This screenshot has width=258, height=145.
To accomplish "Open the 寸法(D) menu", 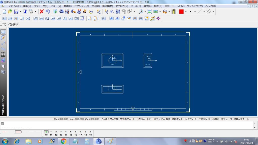I will pyautogui.click(x=95, y=6).
